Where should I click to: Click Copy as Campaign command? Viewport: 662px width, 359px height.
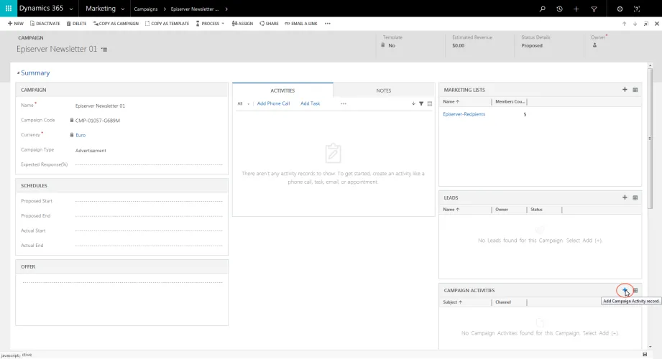pyautogui.click(x=116, y=24)
